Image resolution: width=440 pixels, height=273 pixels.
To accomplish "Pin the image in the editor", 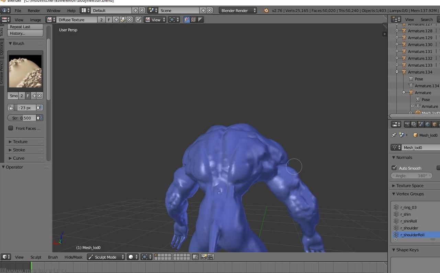I will (138, 20).
